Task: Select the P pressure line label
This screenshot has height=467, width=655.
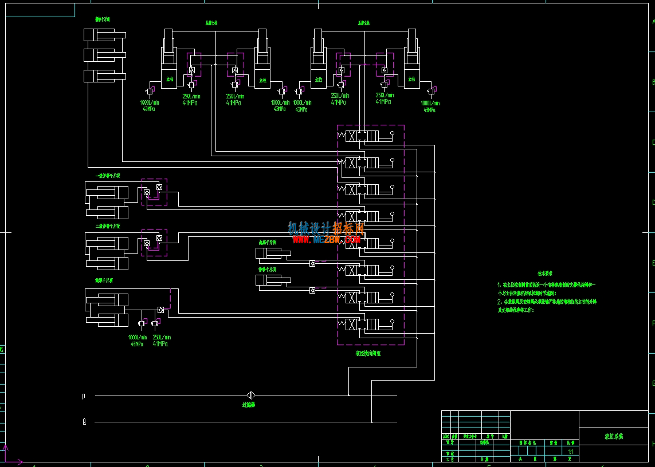Action: pos(84,395)
